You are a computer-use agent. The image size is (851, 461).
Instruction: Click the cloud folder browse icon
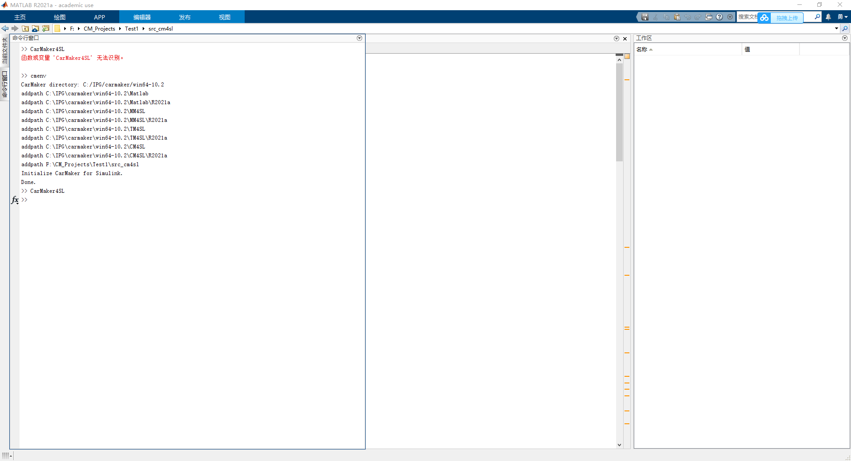click(x=35, y=28)
